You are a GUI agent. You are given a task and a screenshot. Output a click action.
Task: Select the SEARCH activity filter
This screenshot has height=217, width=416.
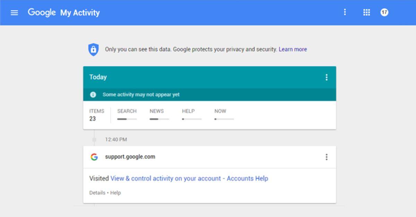pos(127,111)
